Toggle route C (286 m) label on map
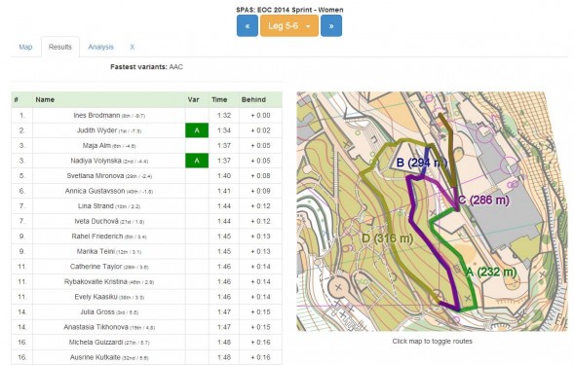 click(483, 201)
